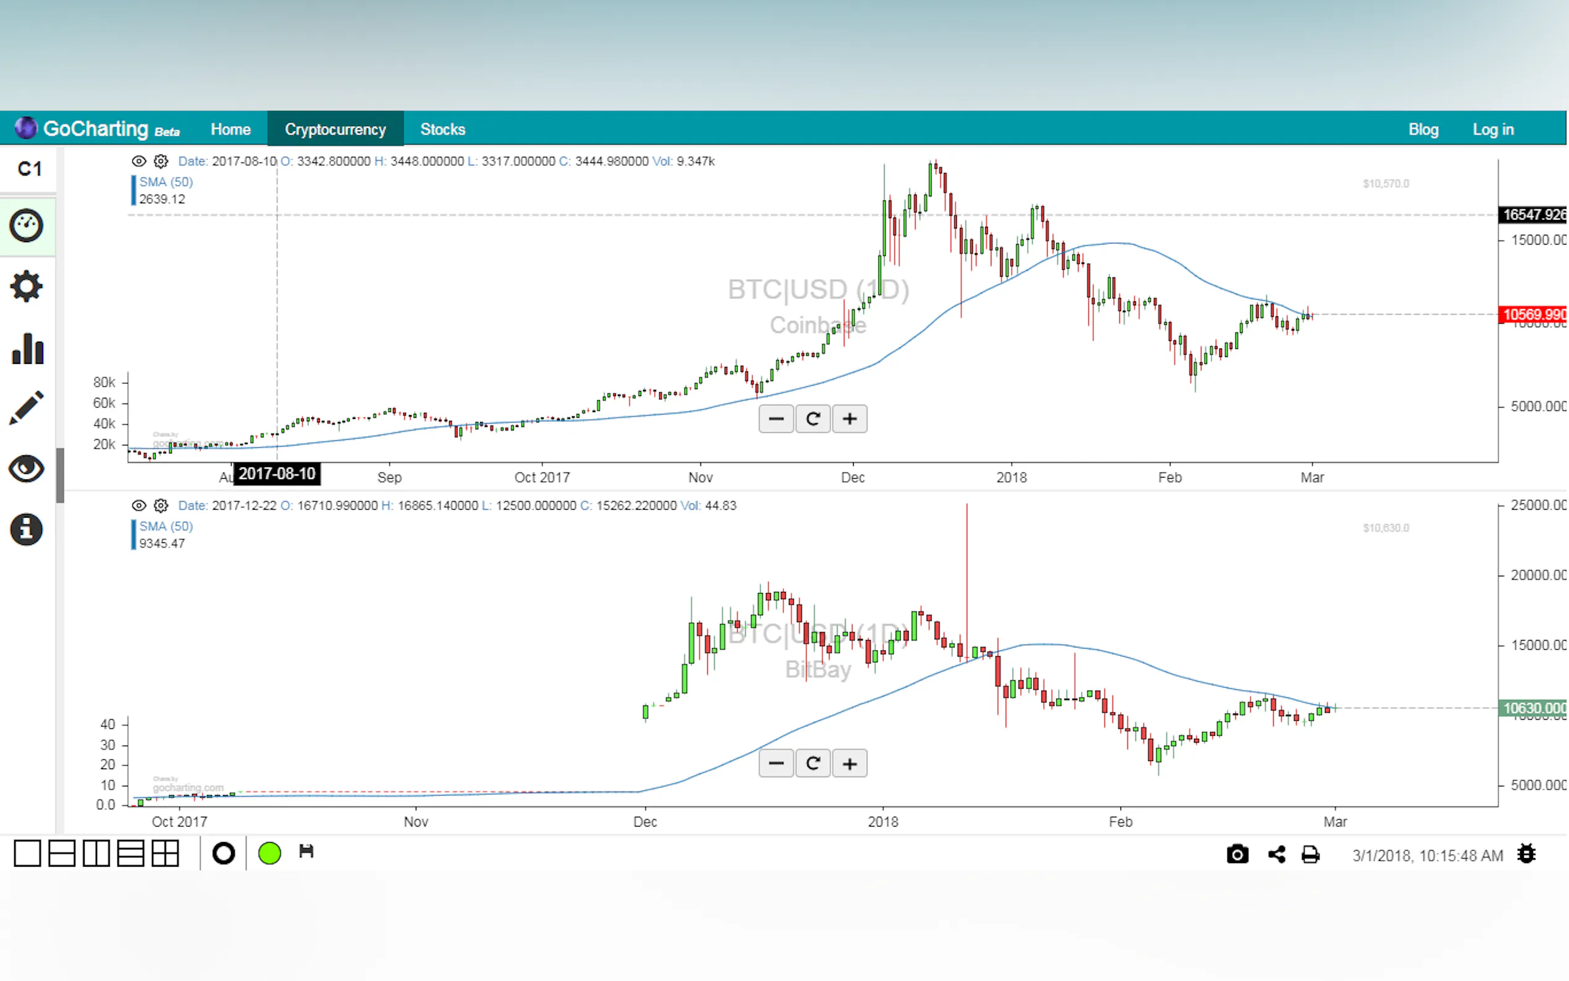The image size is (1569, 981).
Task: Toggle visibility eye on BitBay chart
Action: pyautogui.click(x=139, y=505)
